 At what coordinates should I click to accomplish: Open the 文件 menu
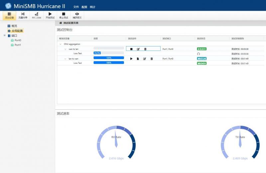[76, 7]
